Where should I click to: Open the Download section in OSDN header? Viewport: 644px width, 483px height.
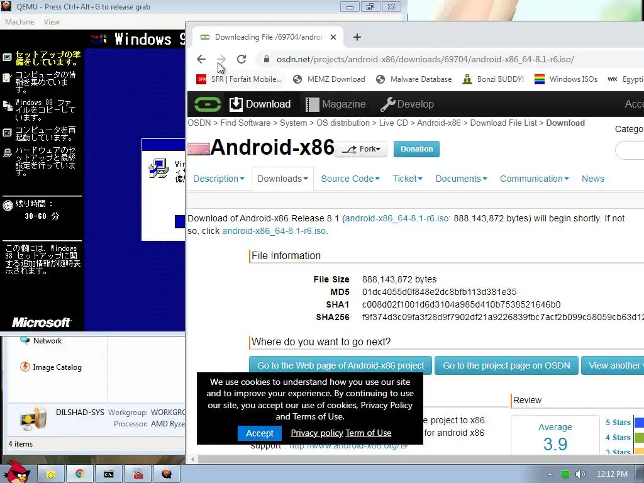[x=260, y=104]
